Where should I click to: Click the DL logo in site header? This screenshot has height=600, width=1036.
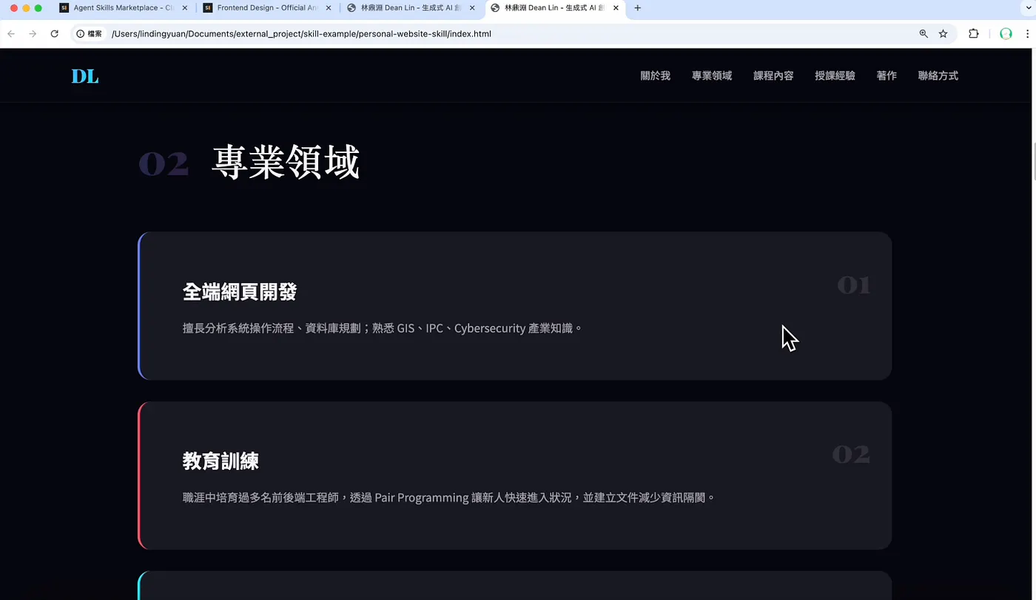(x=85, y=76)
